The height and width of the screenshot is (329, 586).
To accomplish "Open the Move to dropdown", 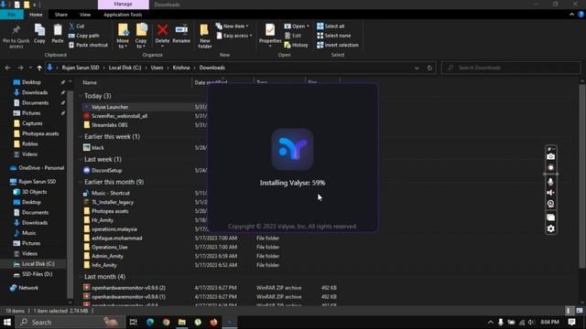I will (x=123, y=36).
